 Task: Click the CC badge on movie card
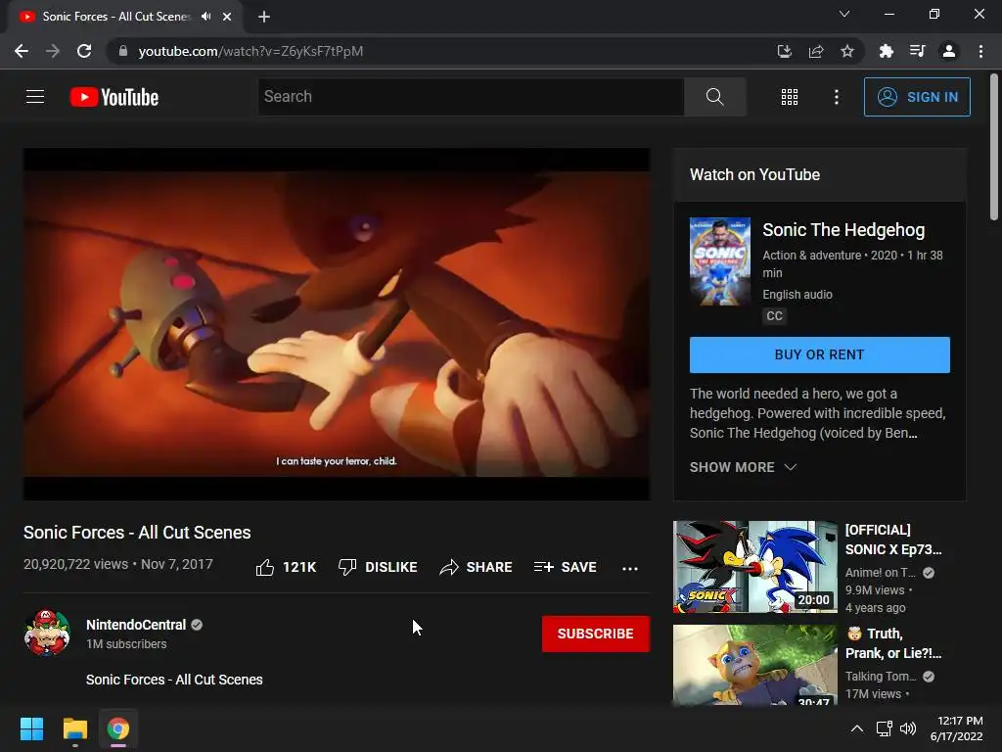[x=774, y=316]
